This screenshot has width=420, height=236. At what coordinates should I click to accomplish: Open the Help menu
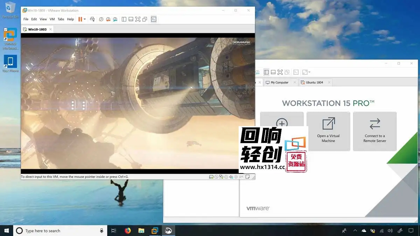pos(70,19)
